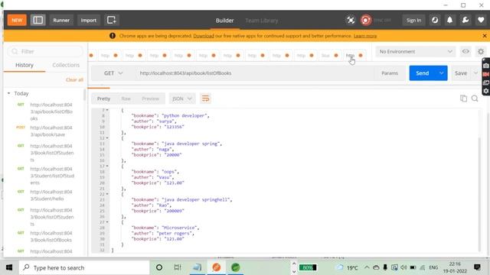
Task: Show hidden tray icons chevron
Action: pyautogui.click(x=367, y=267)
